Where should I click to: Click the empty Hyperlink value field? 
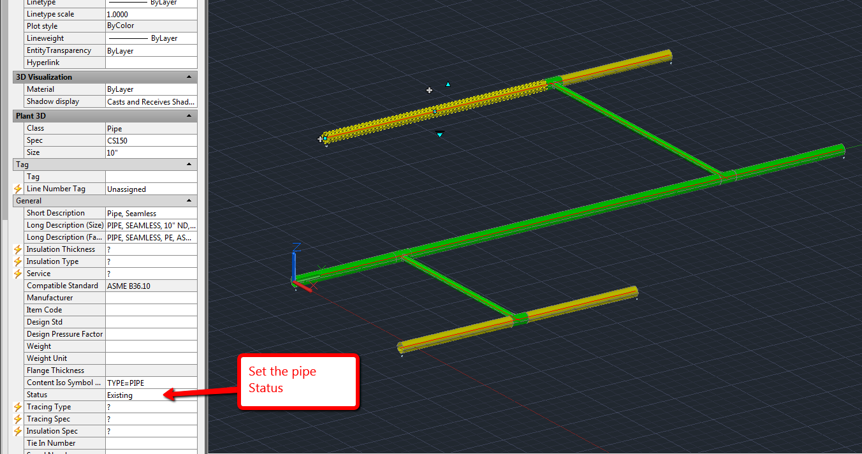tap(151, 62)
